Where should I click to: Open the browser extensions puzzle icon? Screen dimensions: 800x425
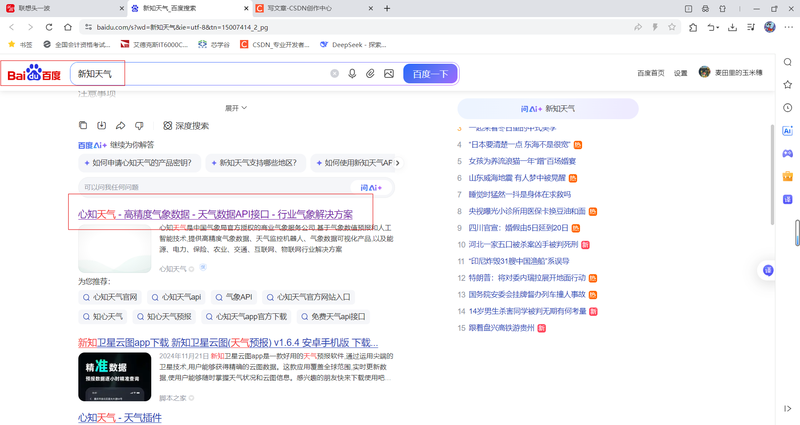[x=693, y=27]
